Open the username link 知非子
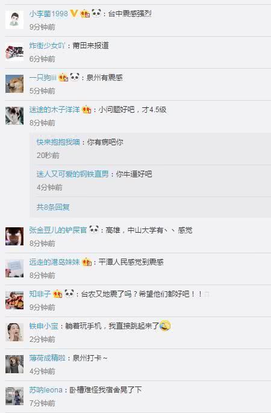 [x=40, y=294]
